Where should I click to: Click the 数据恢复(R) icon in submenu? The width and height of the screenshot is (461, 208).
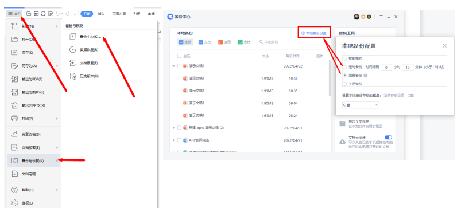tap(72, 50)
